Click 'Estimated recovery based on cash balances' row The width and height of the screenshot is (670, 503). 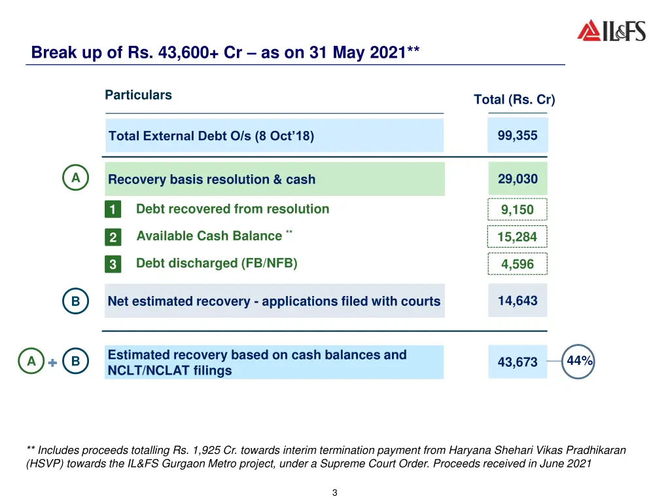pyautogui.click(x=274, y=362)
